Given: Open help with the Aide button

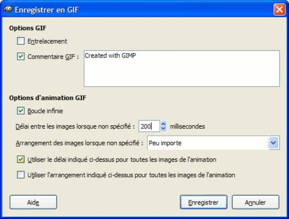Looking at the screenshot, I should tap(34, 202).
